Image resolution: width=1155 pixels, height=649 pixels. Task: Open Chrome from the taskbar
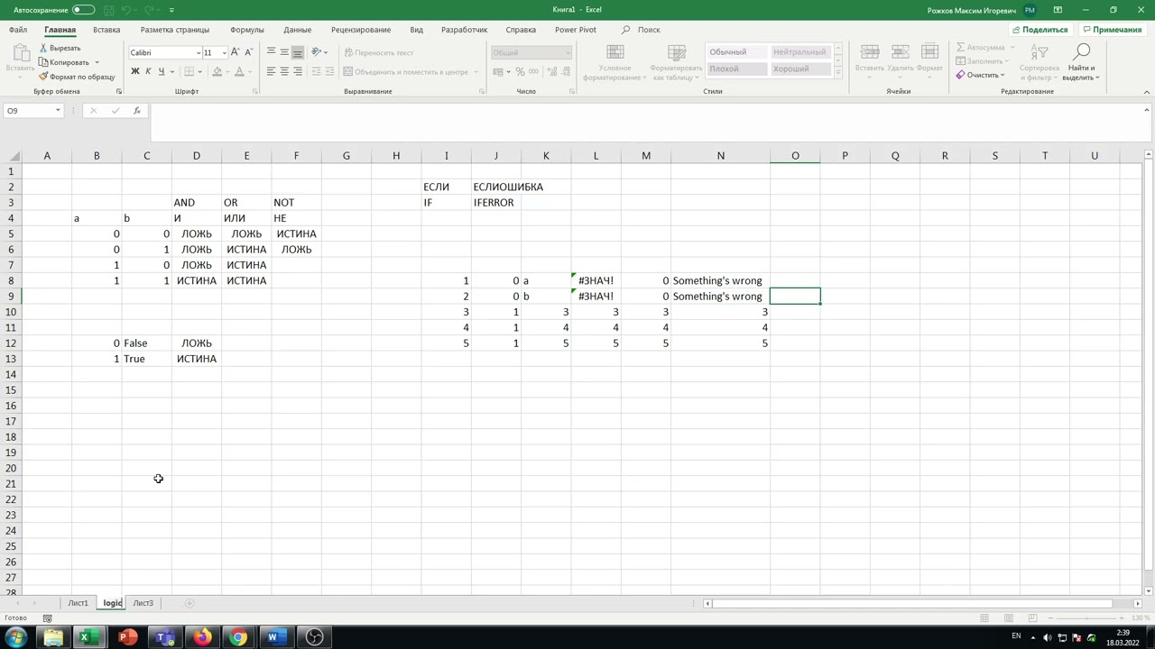click(x=237, y=637)
